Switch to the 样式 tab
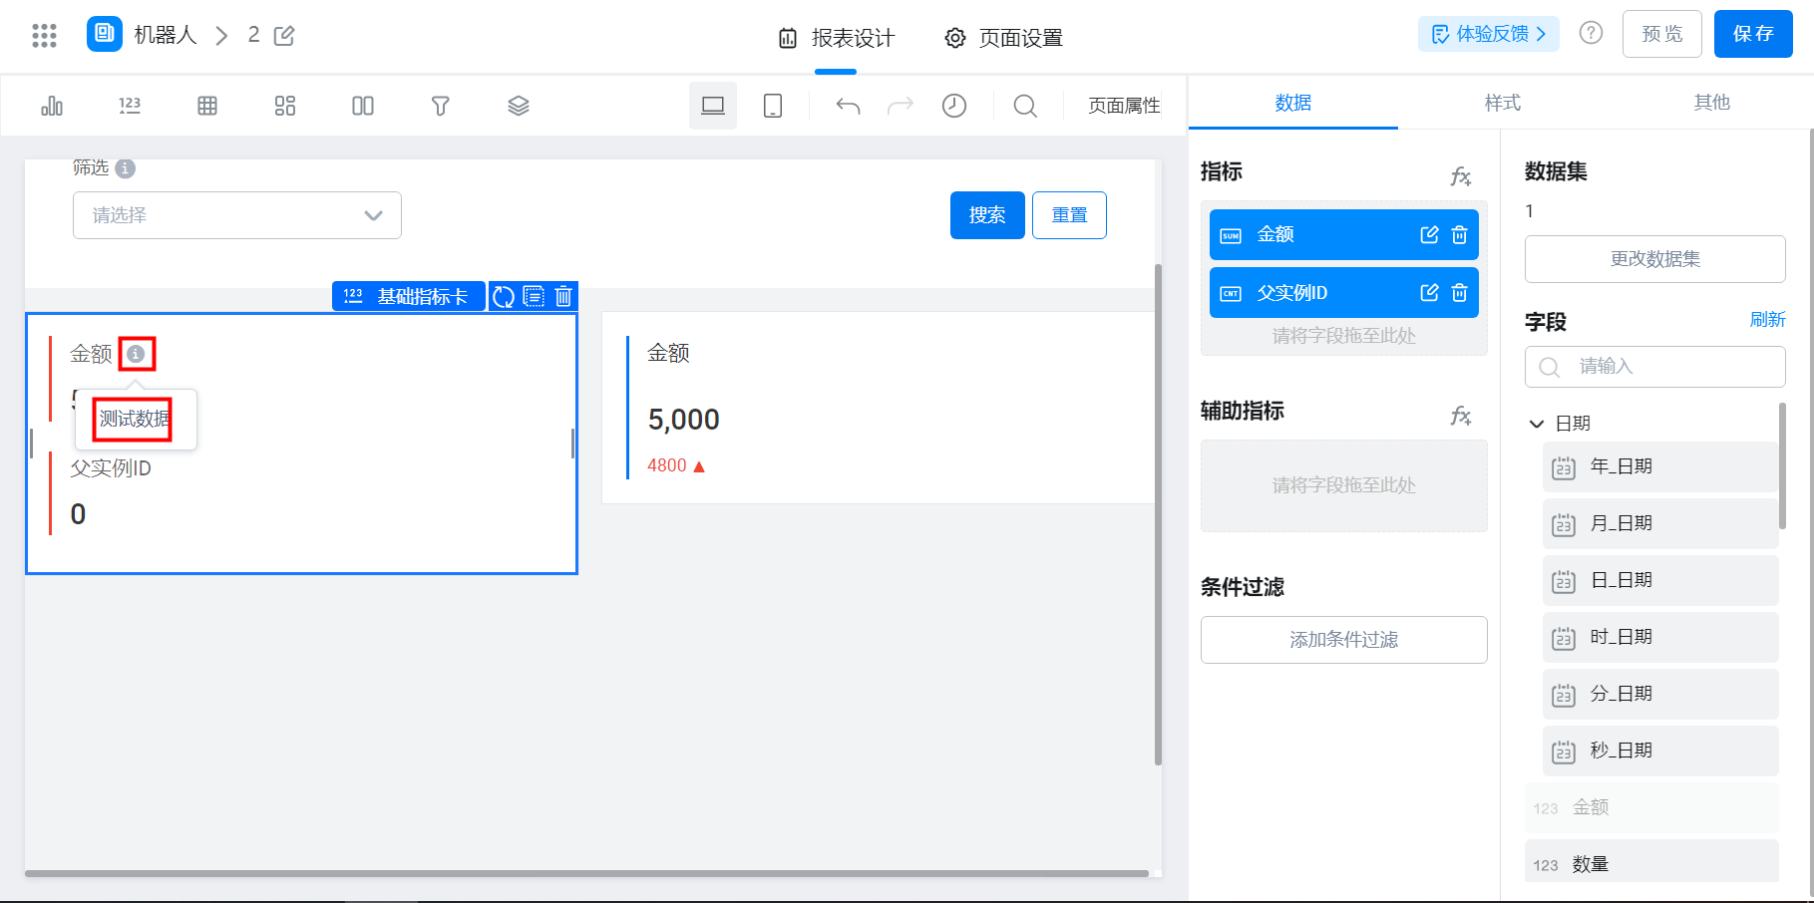This screenshot has width=1814, height=903. click(x=1502, y=103)
